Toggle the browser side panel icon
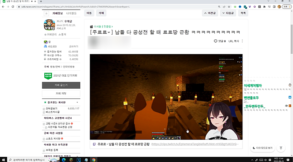The image size is (293, 162). pyautogui.click(x=274, y=7)
